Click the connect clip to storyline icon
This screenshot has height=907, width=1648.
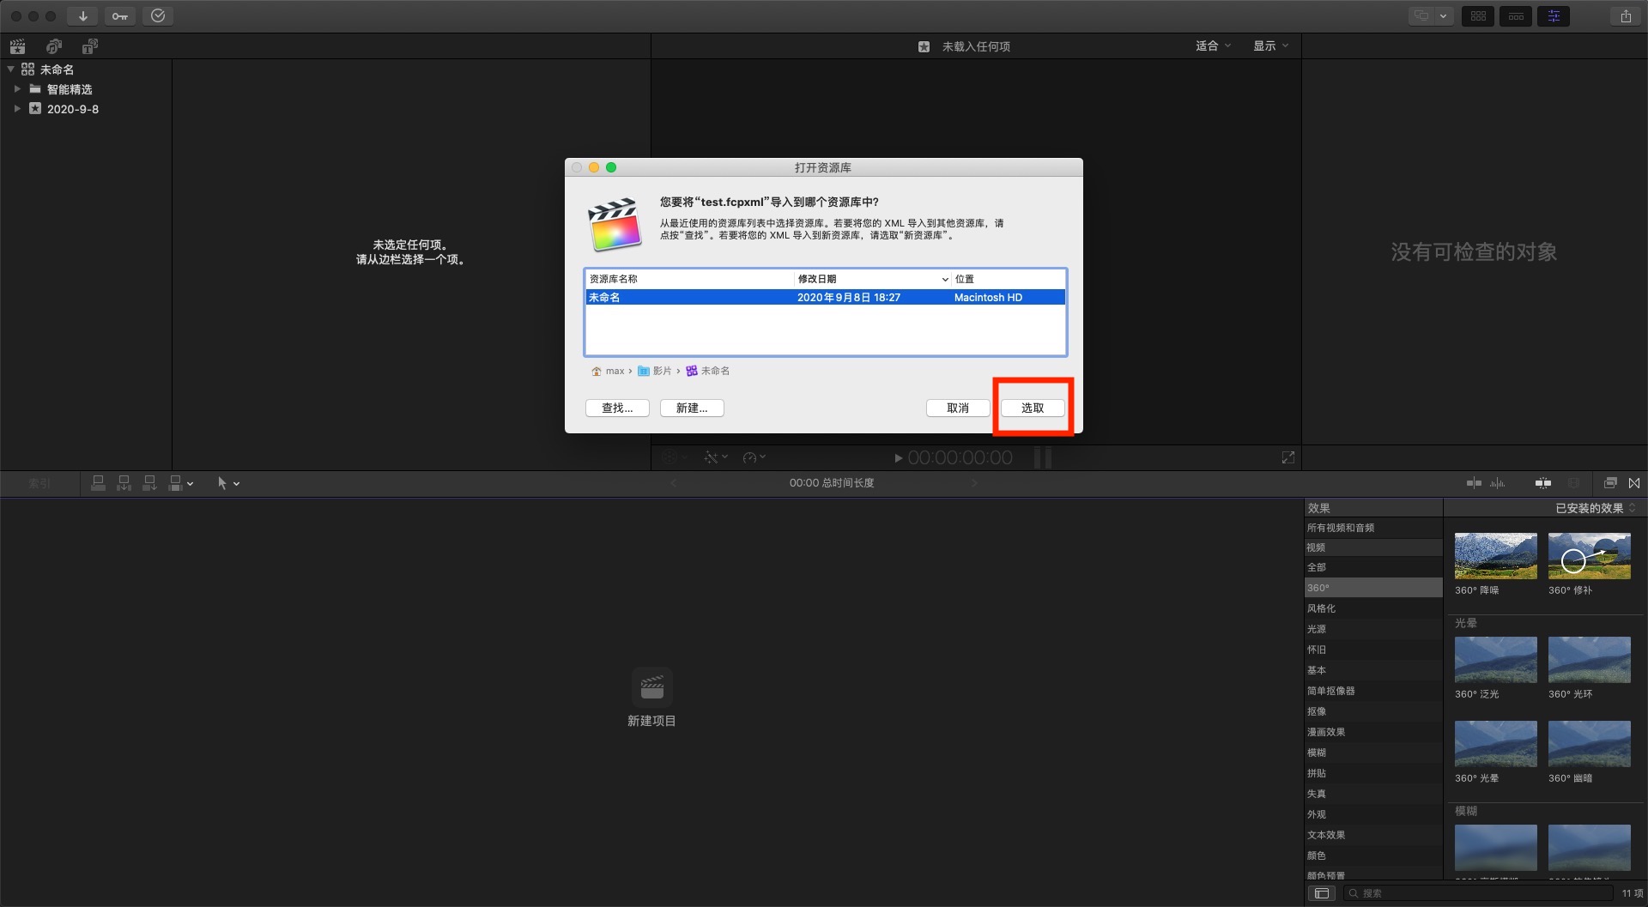click(99, 483)
